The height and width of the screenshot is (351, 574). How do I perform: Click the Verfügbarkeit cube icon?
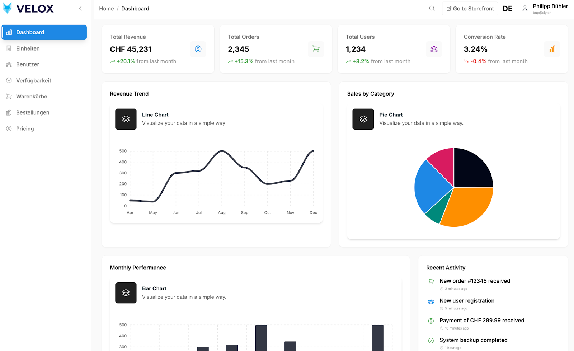coord(9,81)
